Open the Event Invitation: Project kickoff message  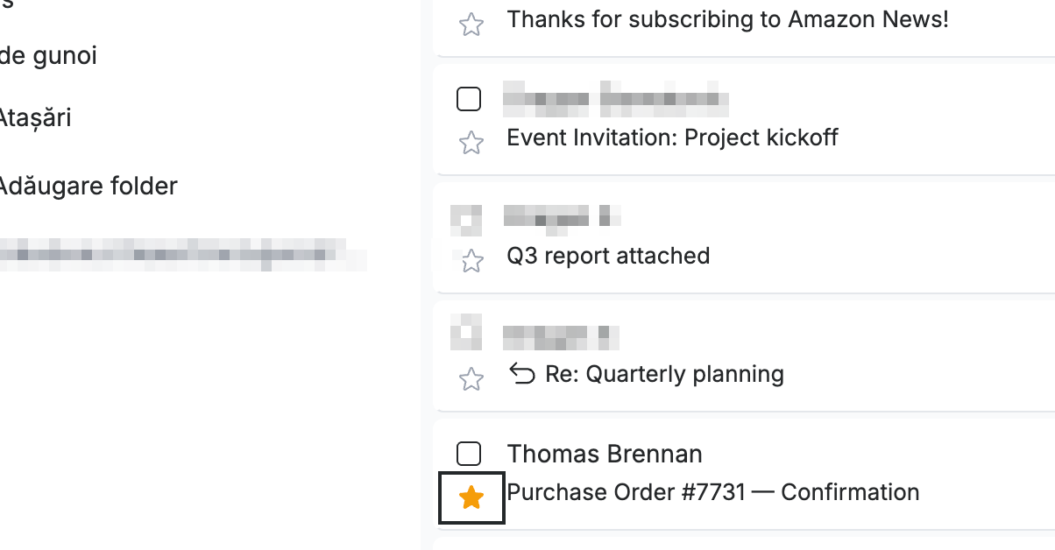[x=672, y=137]
